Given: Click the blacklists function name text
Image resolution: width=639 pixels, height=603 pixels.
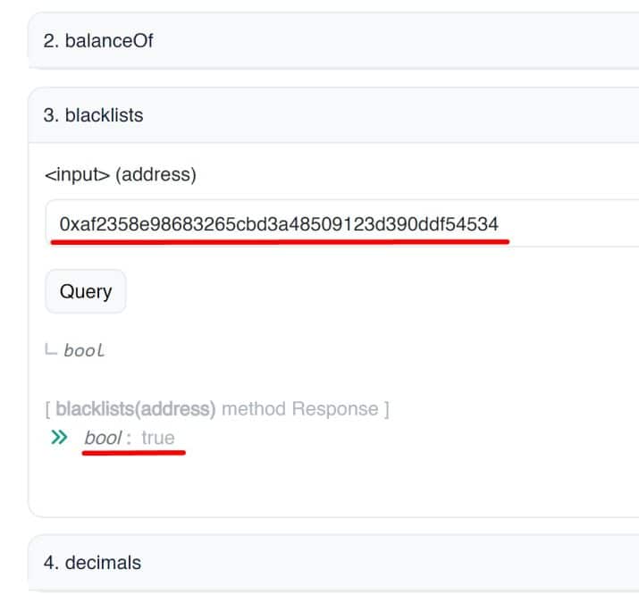Looking at the screenshot, I should coord(105,115).
